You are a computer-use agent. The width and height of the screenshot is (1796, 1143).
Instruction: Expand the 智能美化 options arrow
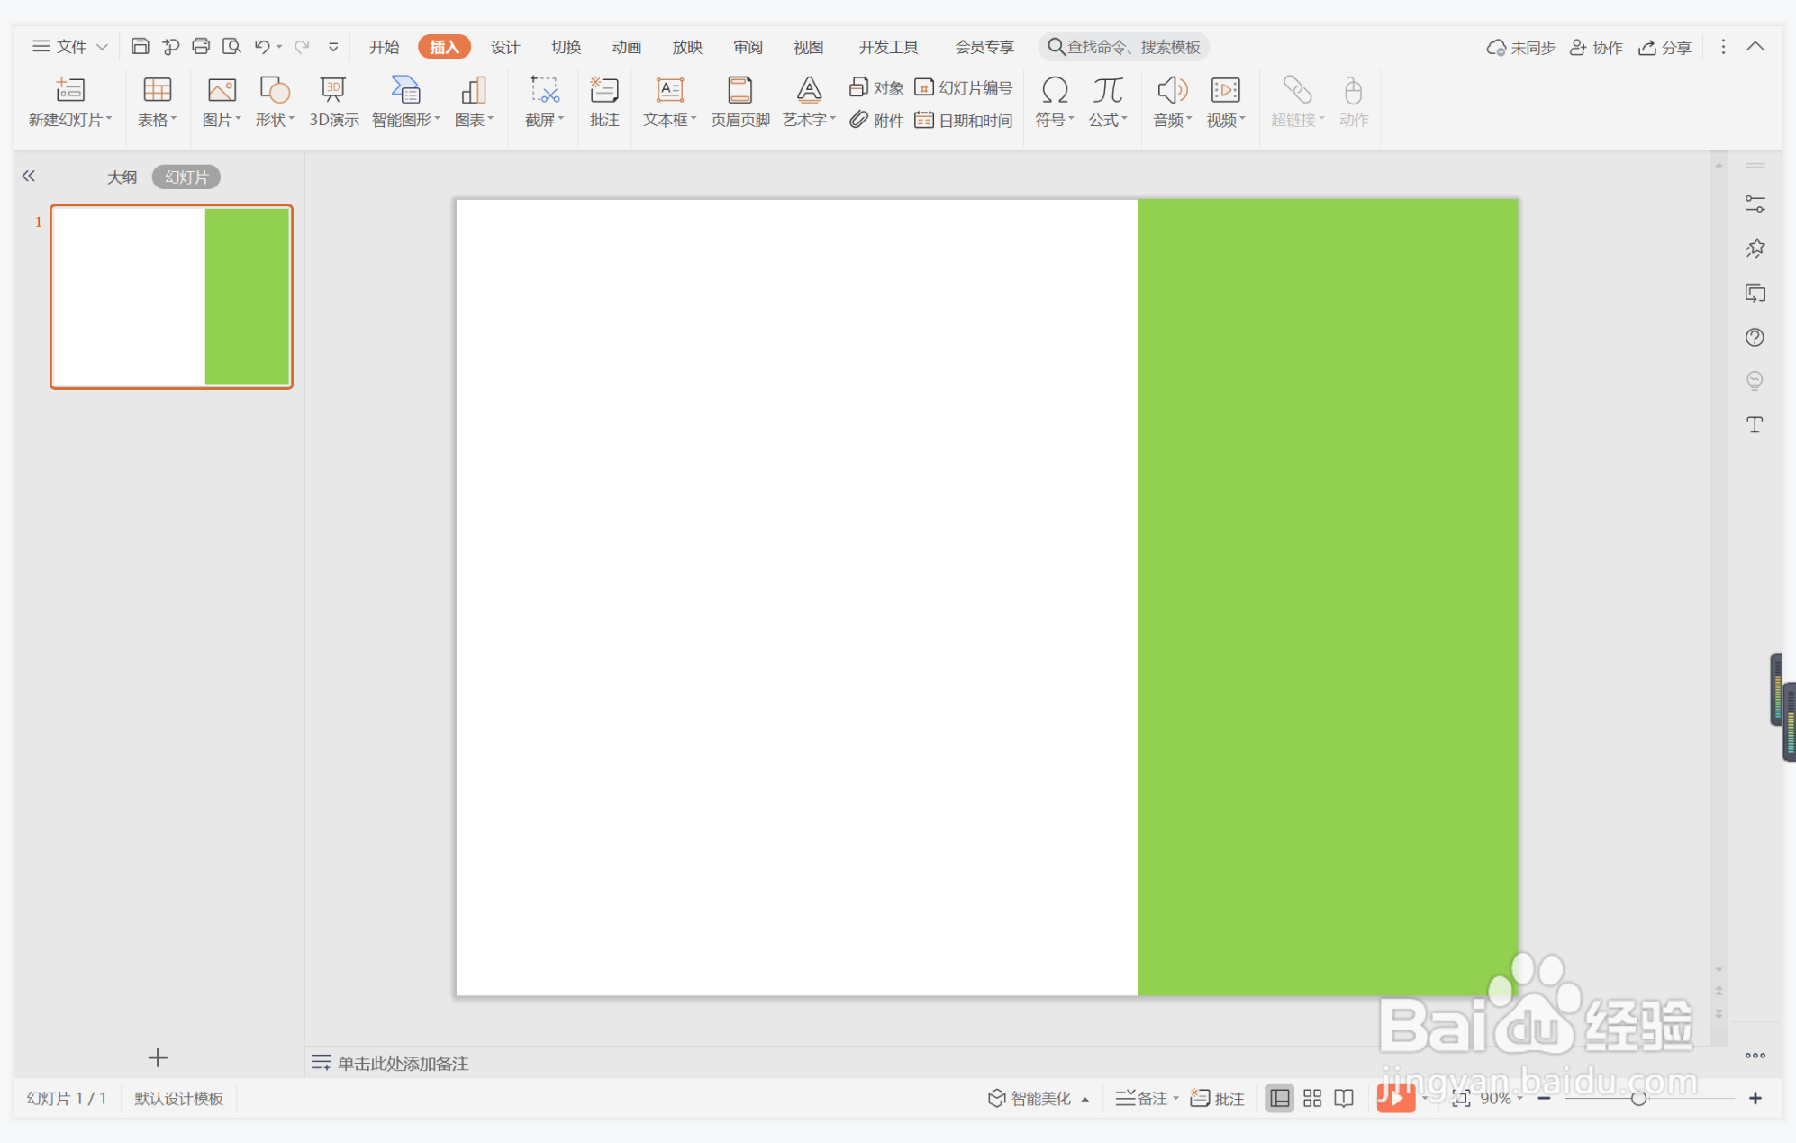[1085, 1099]
